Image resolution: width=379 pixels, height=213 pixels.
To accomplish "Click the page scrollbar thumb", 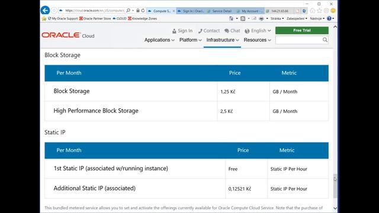I will [x=335, y=185].
